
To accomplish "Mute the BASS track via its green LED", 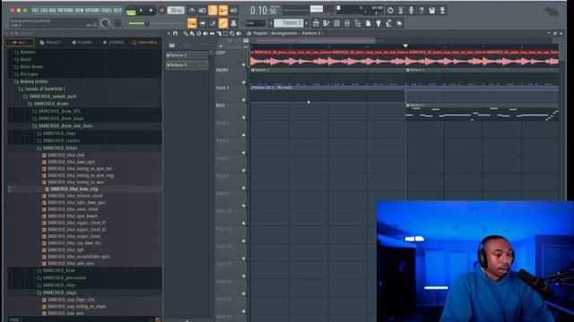I will (x=244, y=117).
